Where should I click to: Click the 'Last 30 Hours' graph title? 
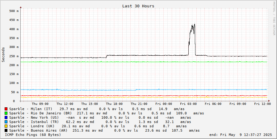coord(138,6)
